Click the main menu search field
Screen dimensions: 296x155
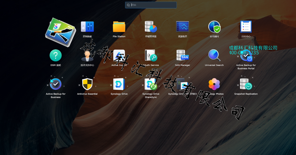pyautogui.click(x=151, y=5)
